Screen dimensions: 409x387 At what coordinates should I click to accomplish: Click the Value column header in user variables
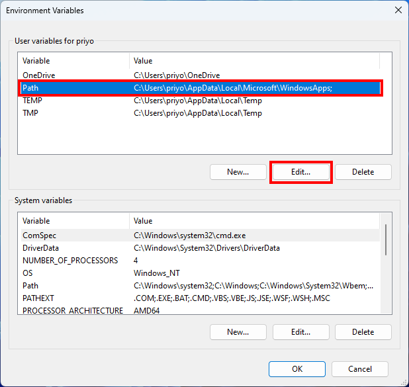tap(254, 61)
